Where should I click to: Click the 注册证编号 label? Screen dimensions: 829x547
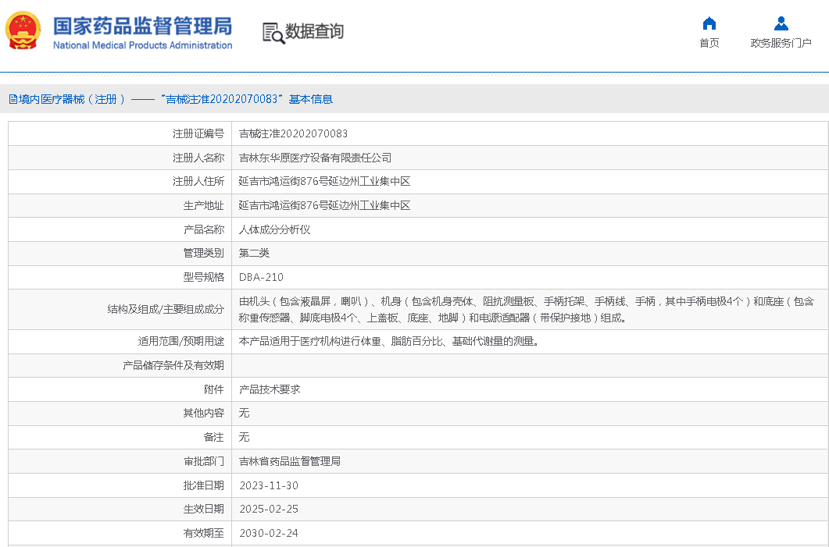198,133
